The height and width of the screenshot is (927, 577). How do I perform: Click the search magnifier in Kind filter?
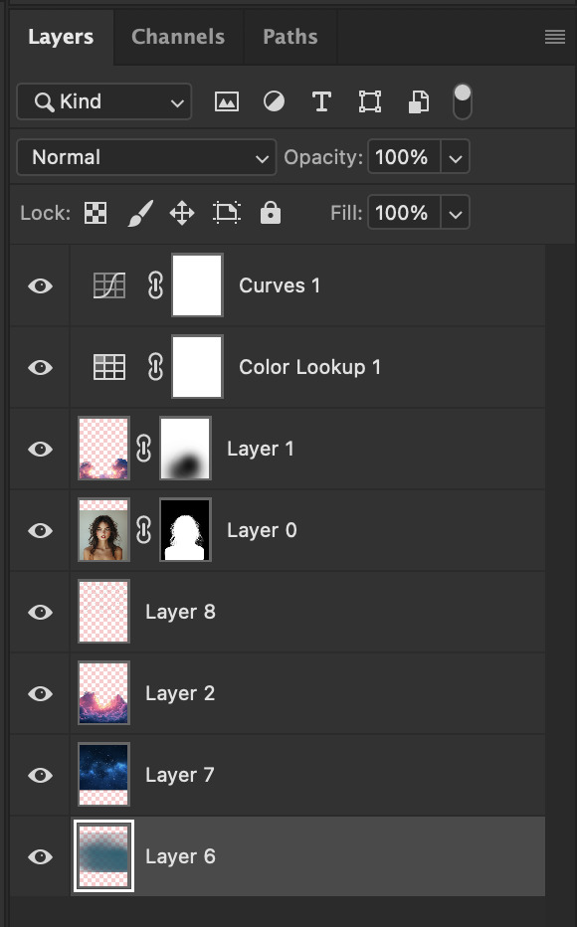[45, 101]
